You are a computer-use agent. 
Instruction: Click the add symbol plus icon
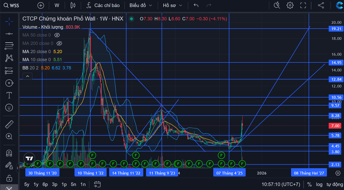(x=41, y=5)
